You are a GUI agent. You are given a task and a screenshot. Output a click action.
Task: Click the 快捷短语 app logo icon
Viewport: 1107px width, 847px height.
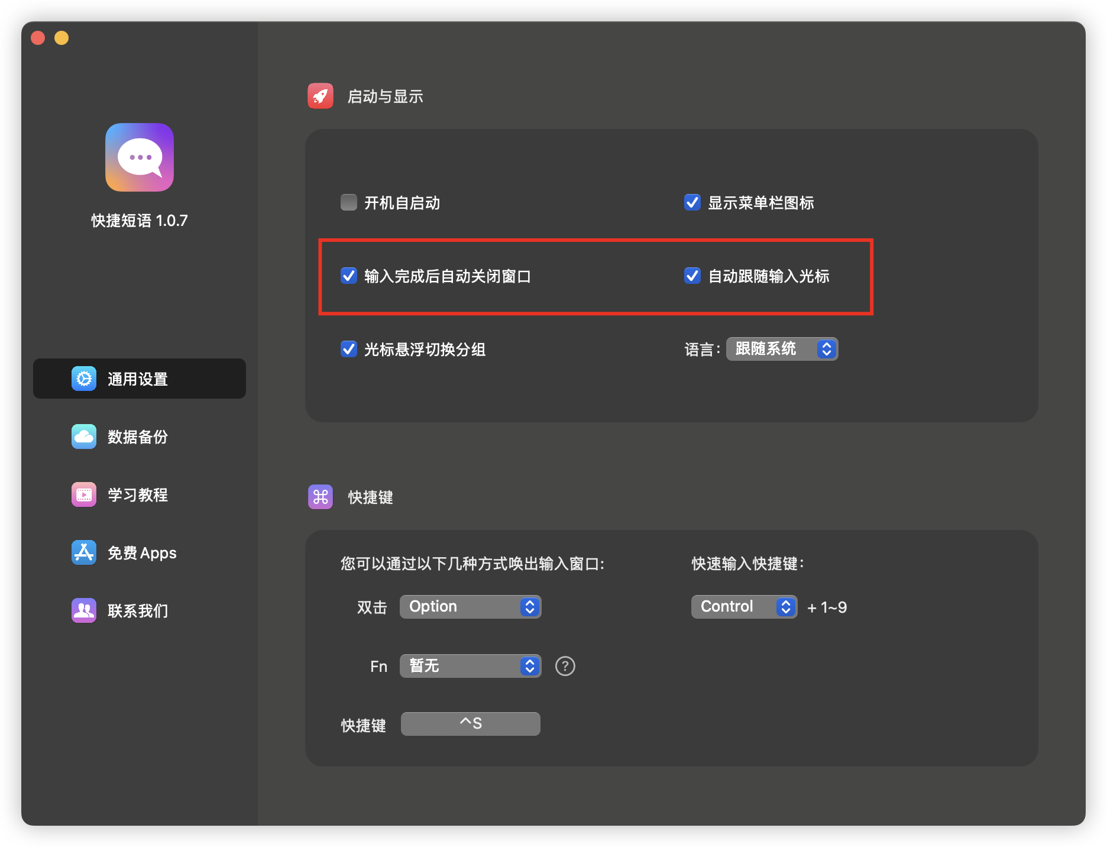click(x=140, y=157)
